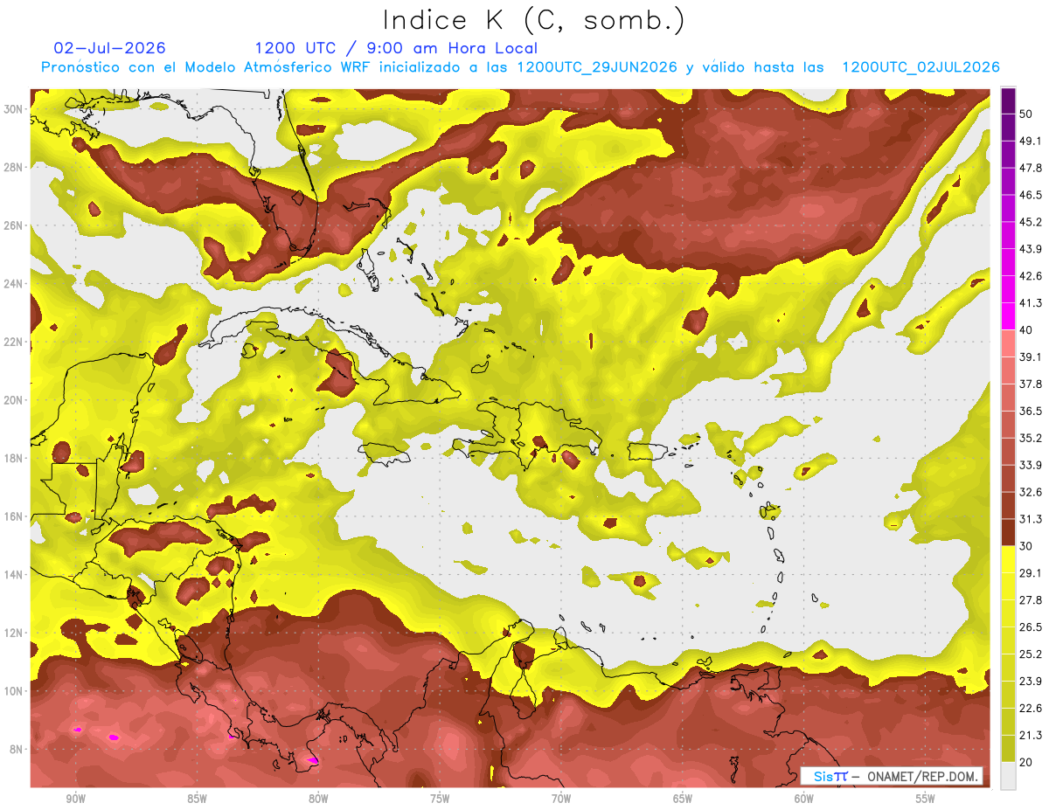Click the colorbar value label '37.8'
The width and height of the screenshot is (1049, 810).
pyautogui.click(x=1030, y=384)
